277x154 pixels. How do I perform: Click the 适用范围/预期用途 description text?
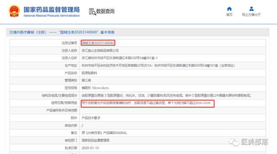coord(146,103)
